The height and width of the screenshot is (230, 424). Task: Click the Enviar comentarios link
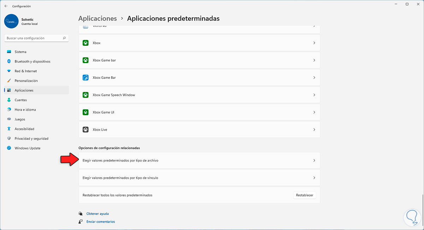coord(101,222)
